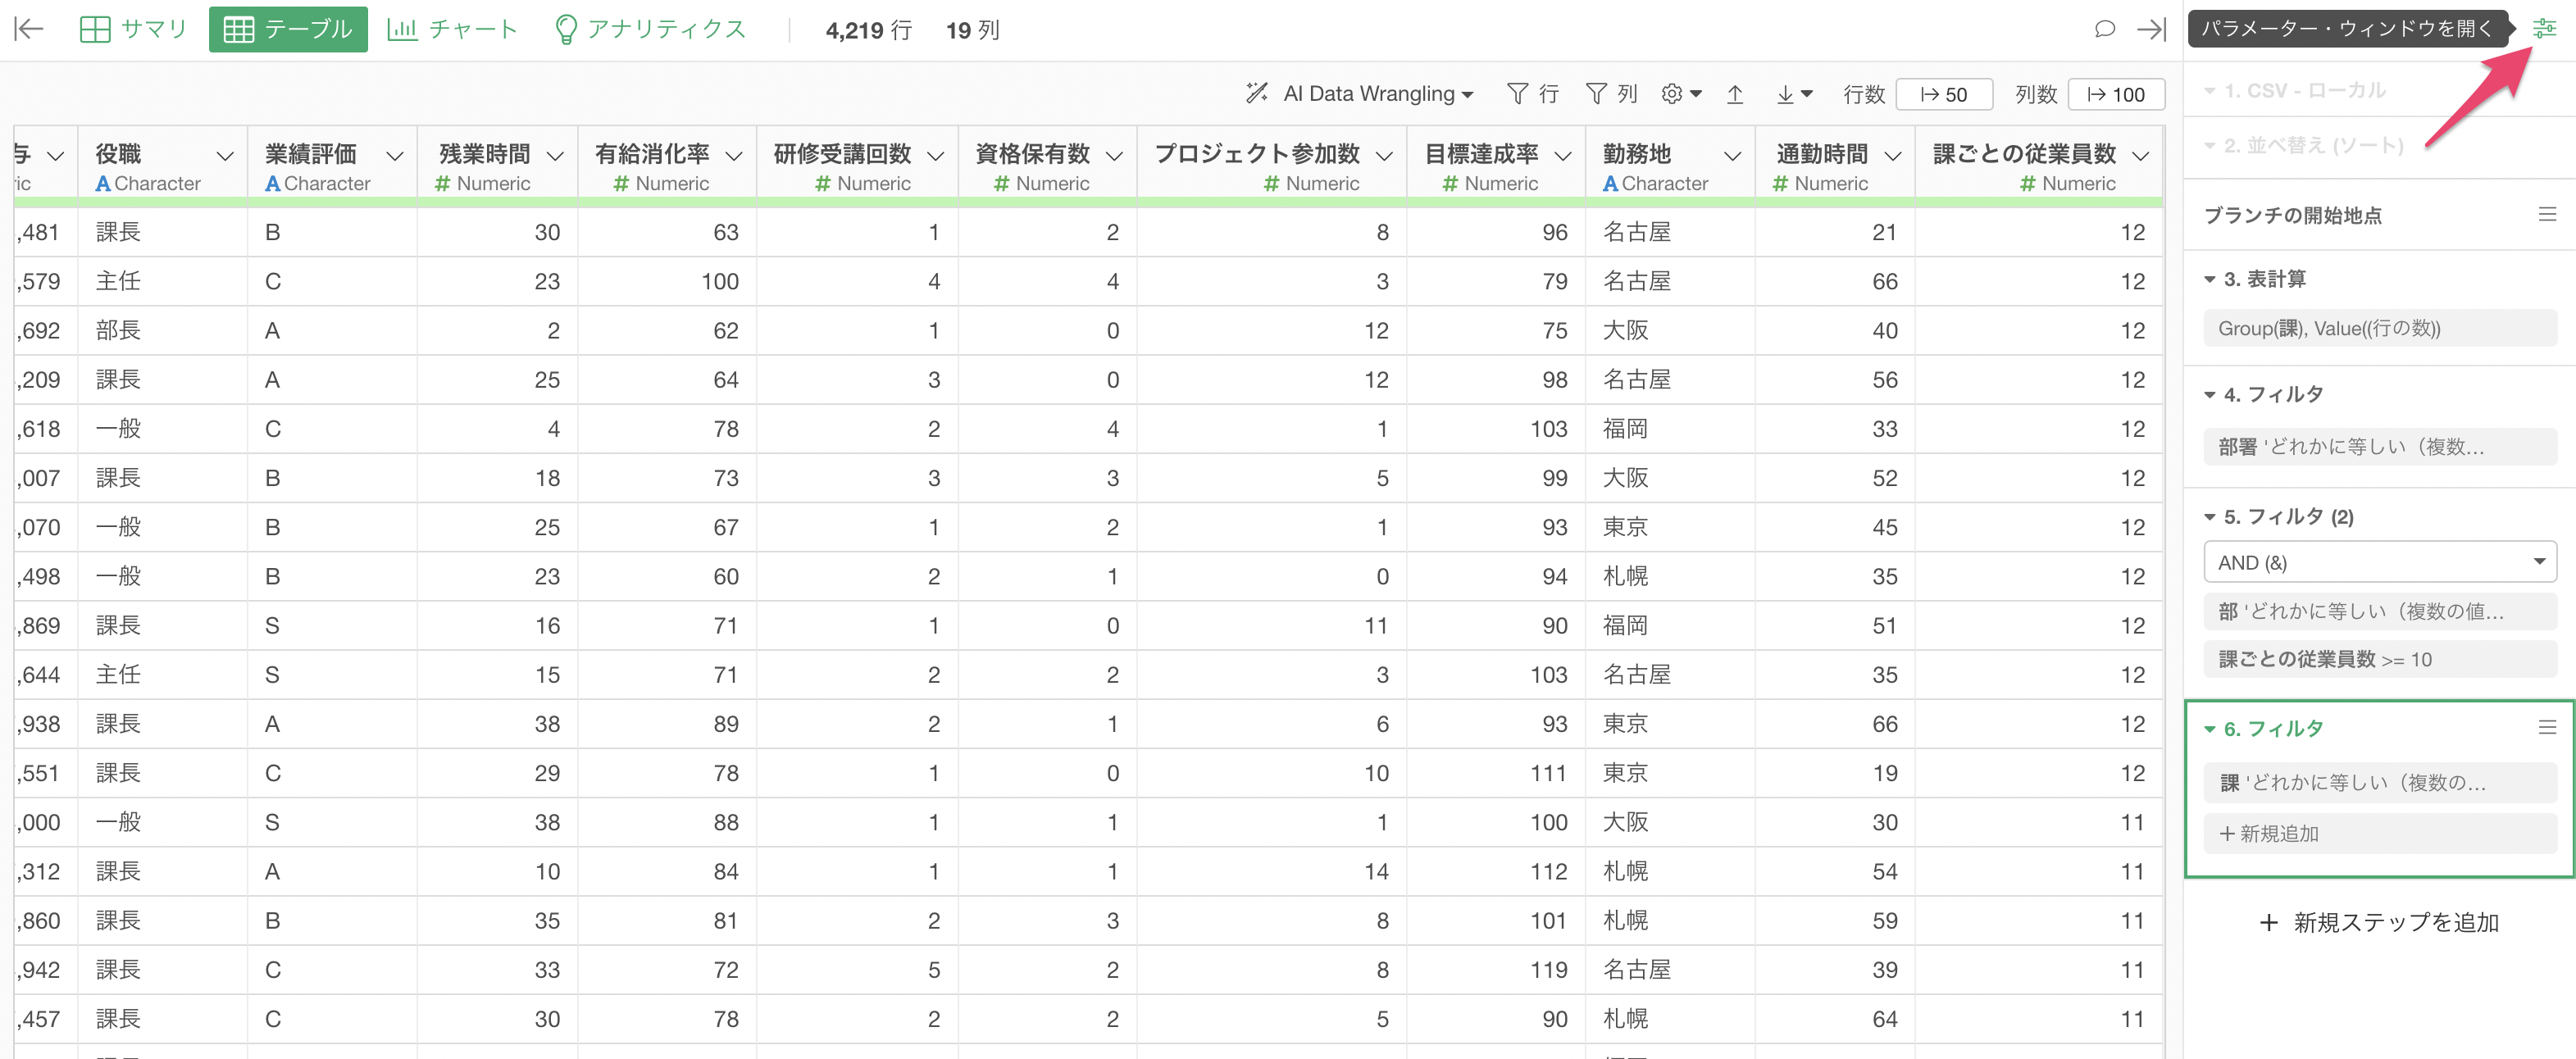Viewport: 2576px width, 1059px height.
Task: Open Group(課), Value((行の数)) token
Action: click(x=2380, y=328)
